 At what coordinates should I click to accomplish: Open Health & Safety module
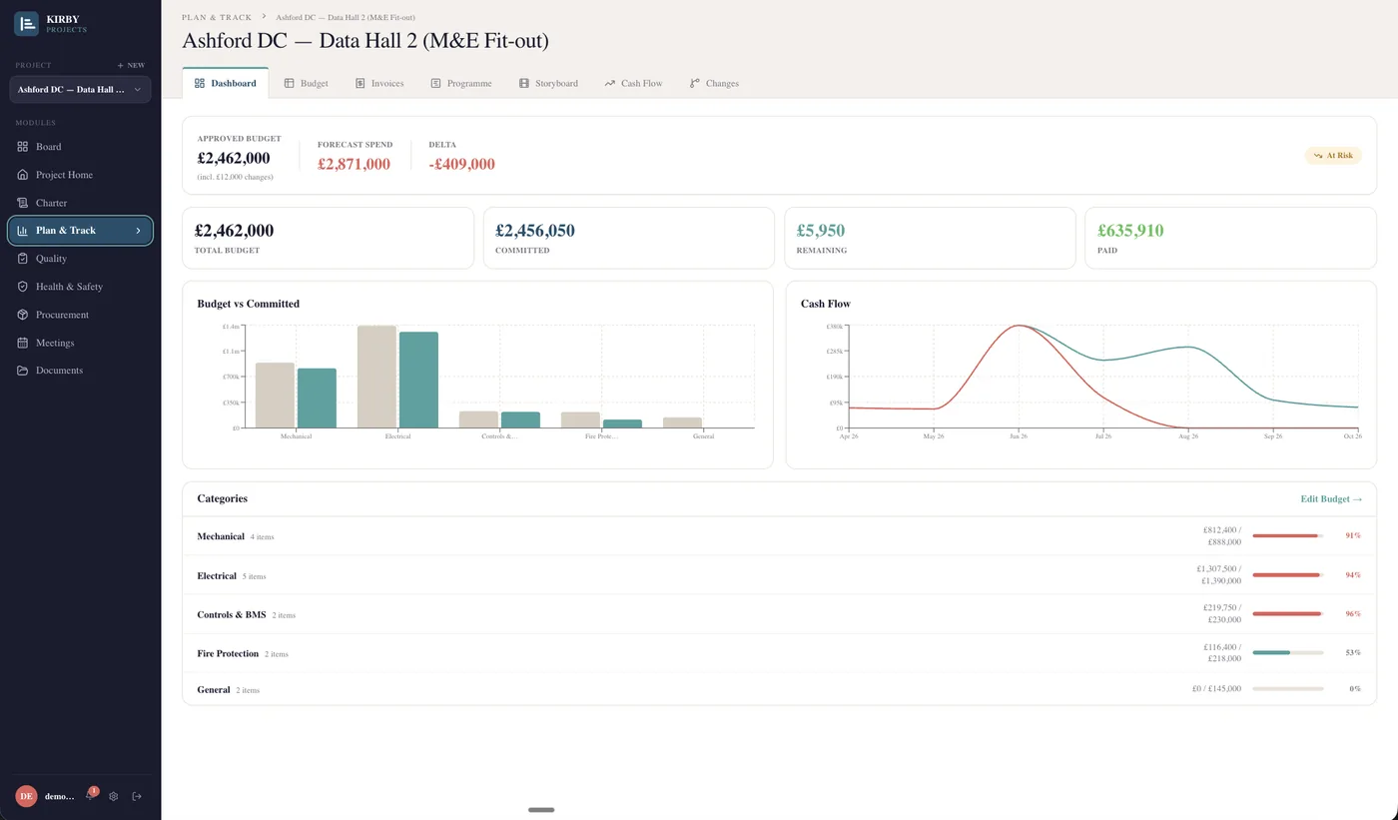[80, 287]
